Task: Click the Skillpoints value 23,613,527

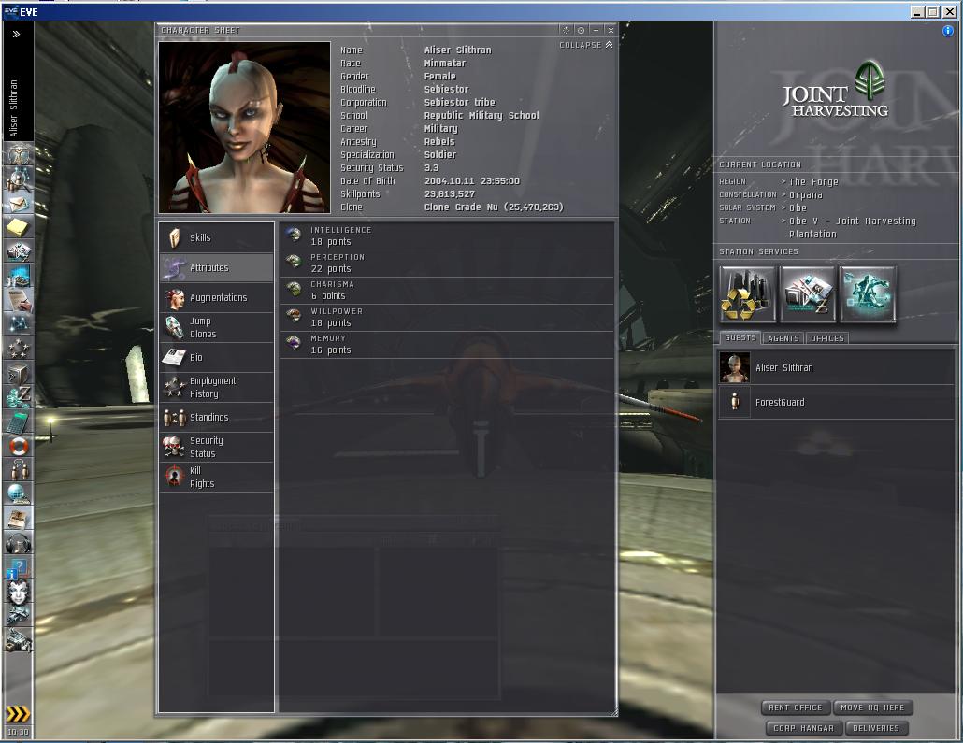Action: 449,194
